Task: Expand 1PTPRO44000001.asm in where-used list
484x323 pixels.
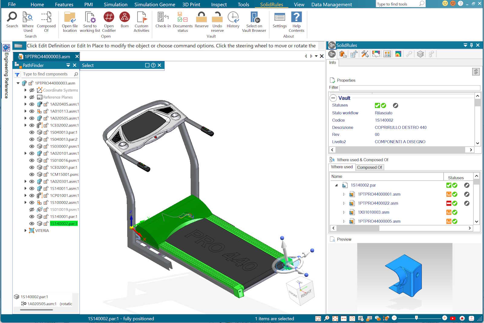Action: (344, 194)
